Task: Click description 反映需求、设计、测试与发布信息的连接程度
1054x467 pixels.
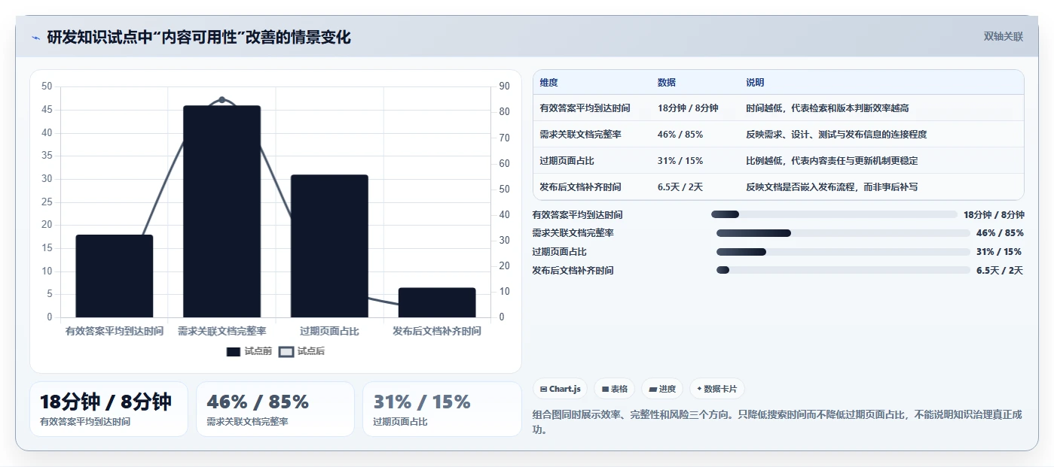Action: (836, 135)
